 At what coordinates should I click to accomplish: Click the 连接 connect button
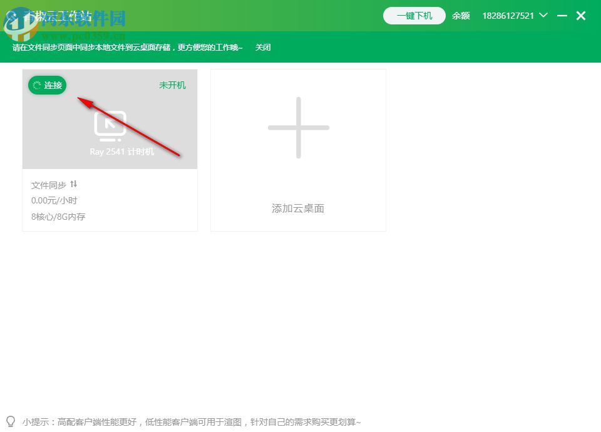click(47, 85)
